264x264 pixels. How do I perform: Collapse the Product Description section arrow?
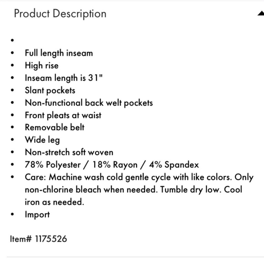tap(261, 13)
